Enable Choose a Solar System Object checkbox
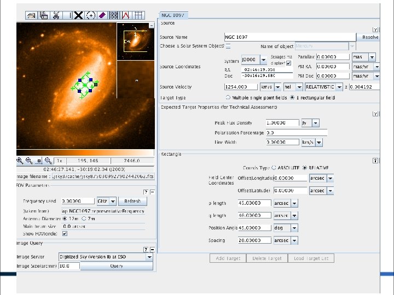 tap(228, 46)
